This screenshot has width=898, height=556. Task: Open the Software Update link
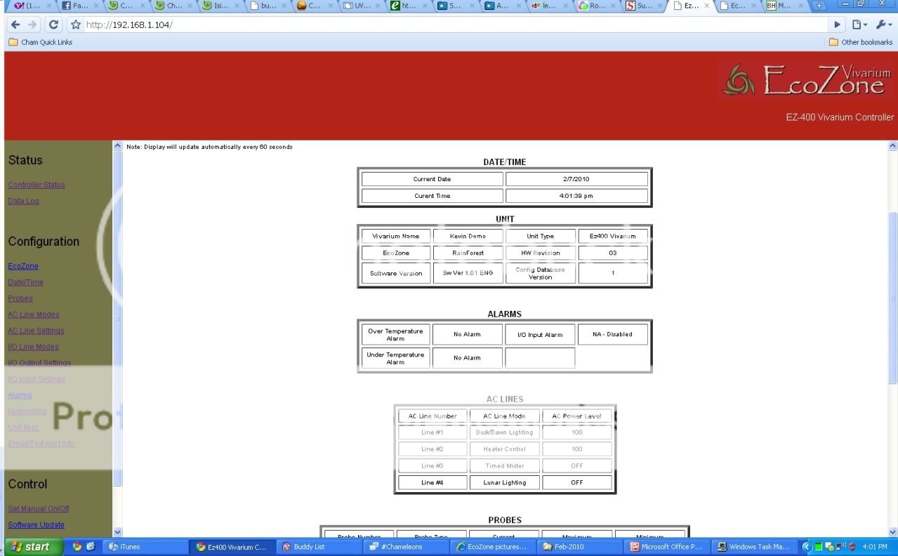37,525
